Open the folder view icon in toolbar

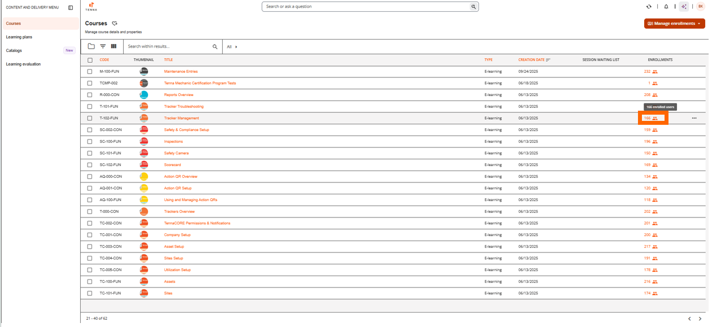pos(91,46)
